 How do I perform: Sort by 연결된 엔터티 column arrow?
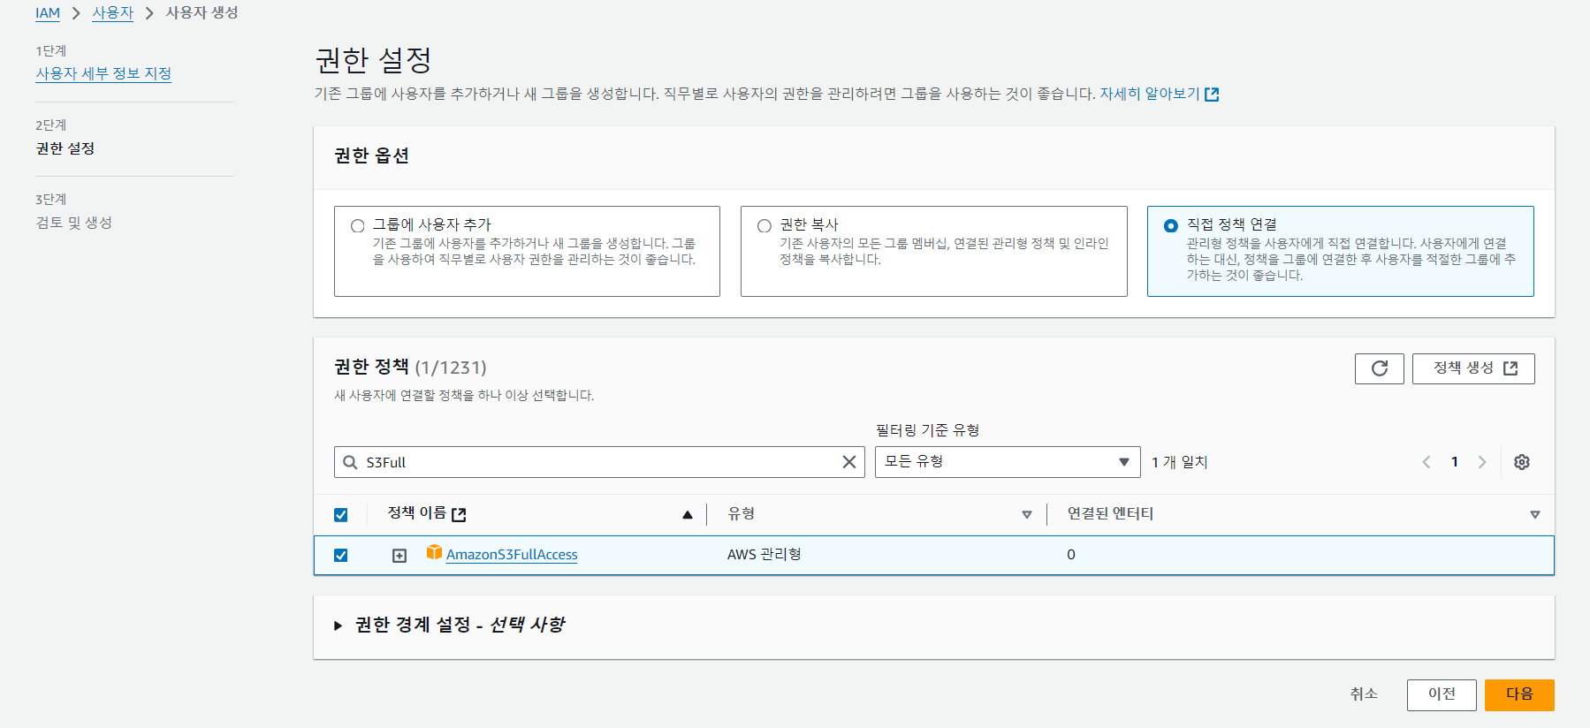pyautogui.click(x=1535, y=515)
